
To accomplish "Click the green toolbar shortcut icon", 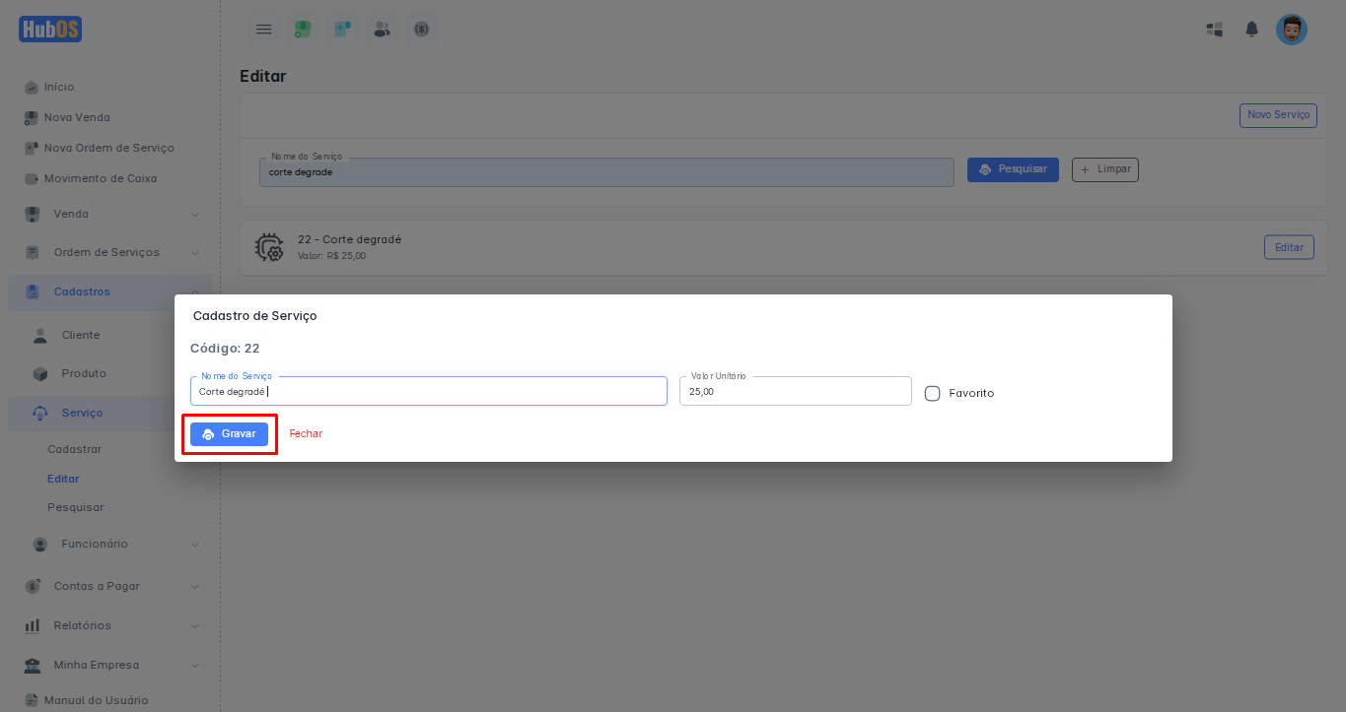I will (303, 30).
